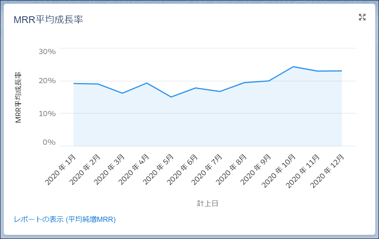The image size is (379, 239).
Task: Click the 2020年7月 point on the chart
Action: click(x=220, y=91)
